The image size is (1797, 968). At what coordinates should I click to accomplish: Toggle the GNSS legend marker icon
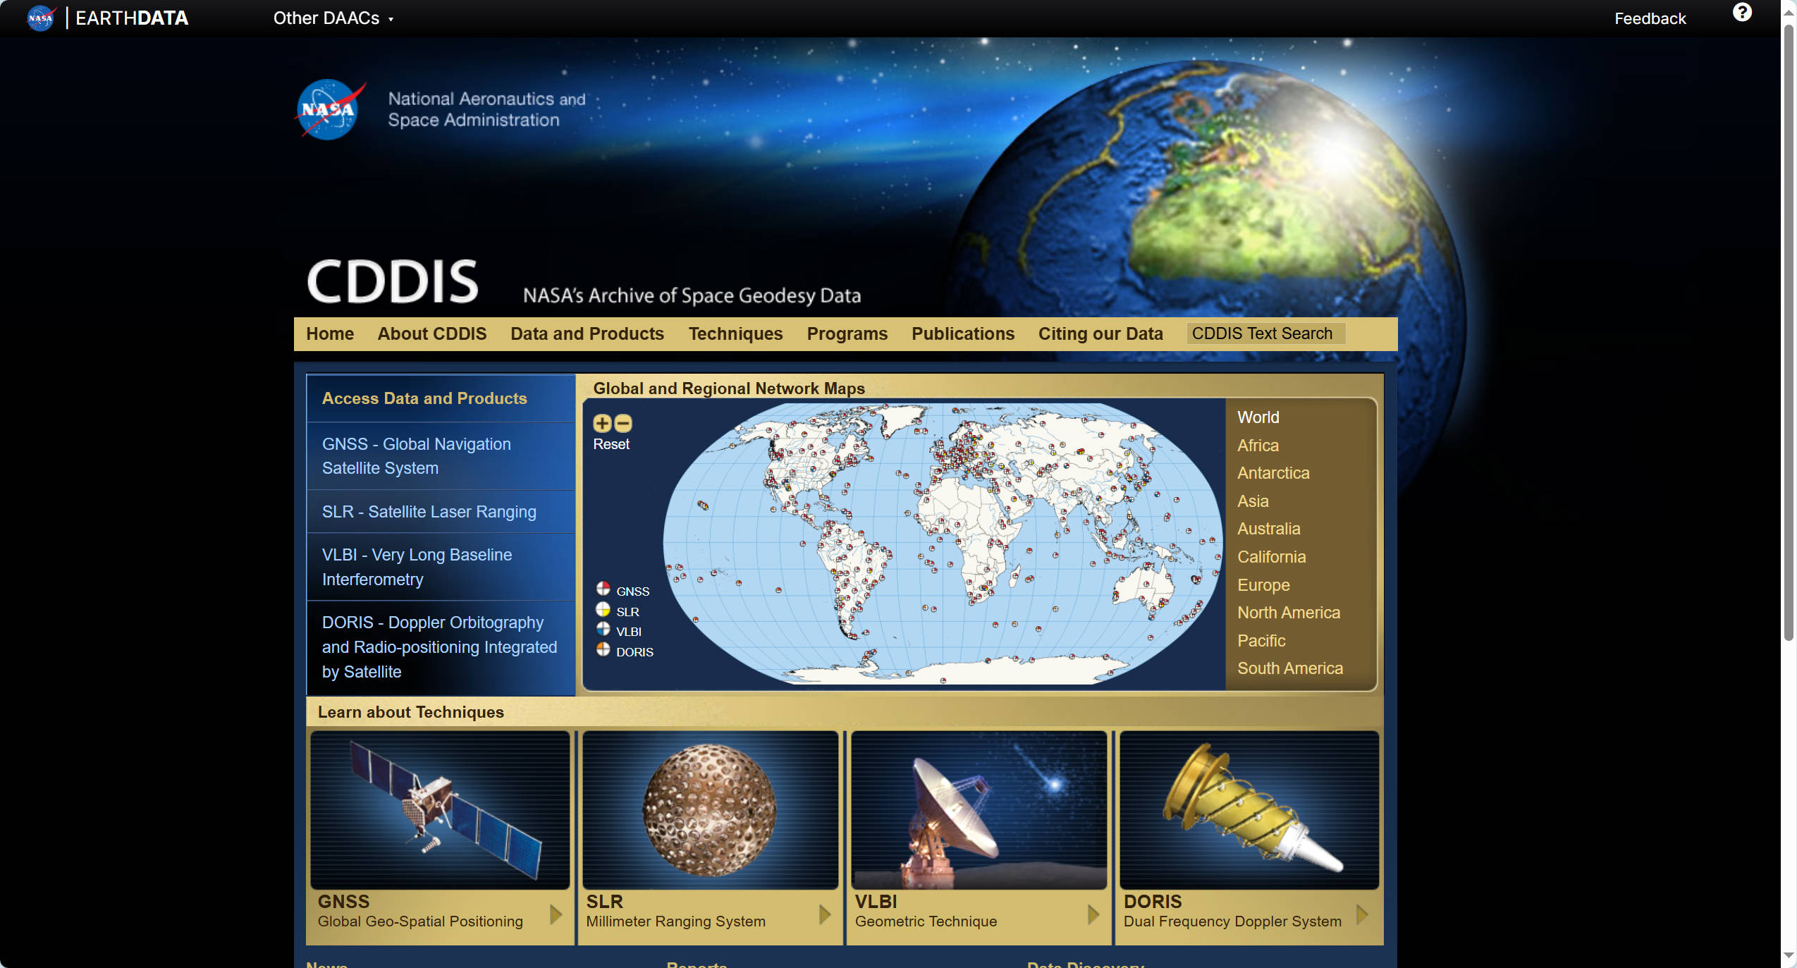603,589
